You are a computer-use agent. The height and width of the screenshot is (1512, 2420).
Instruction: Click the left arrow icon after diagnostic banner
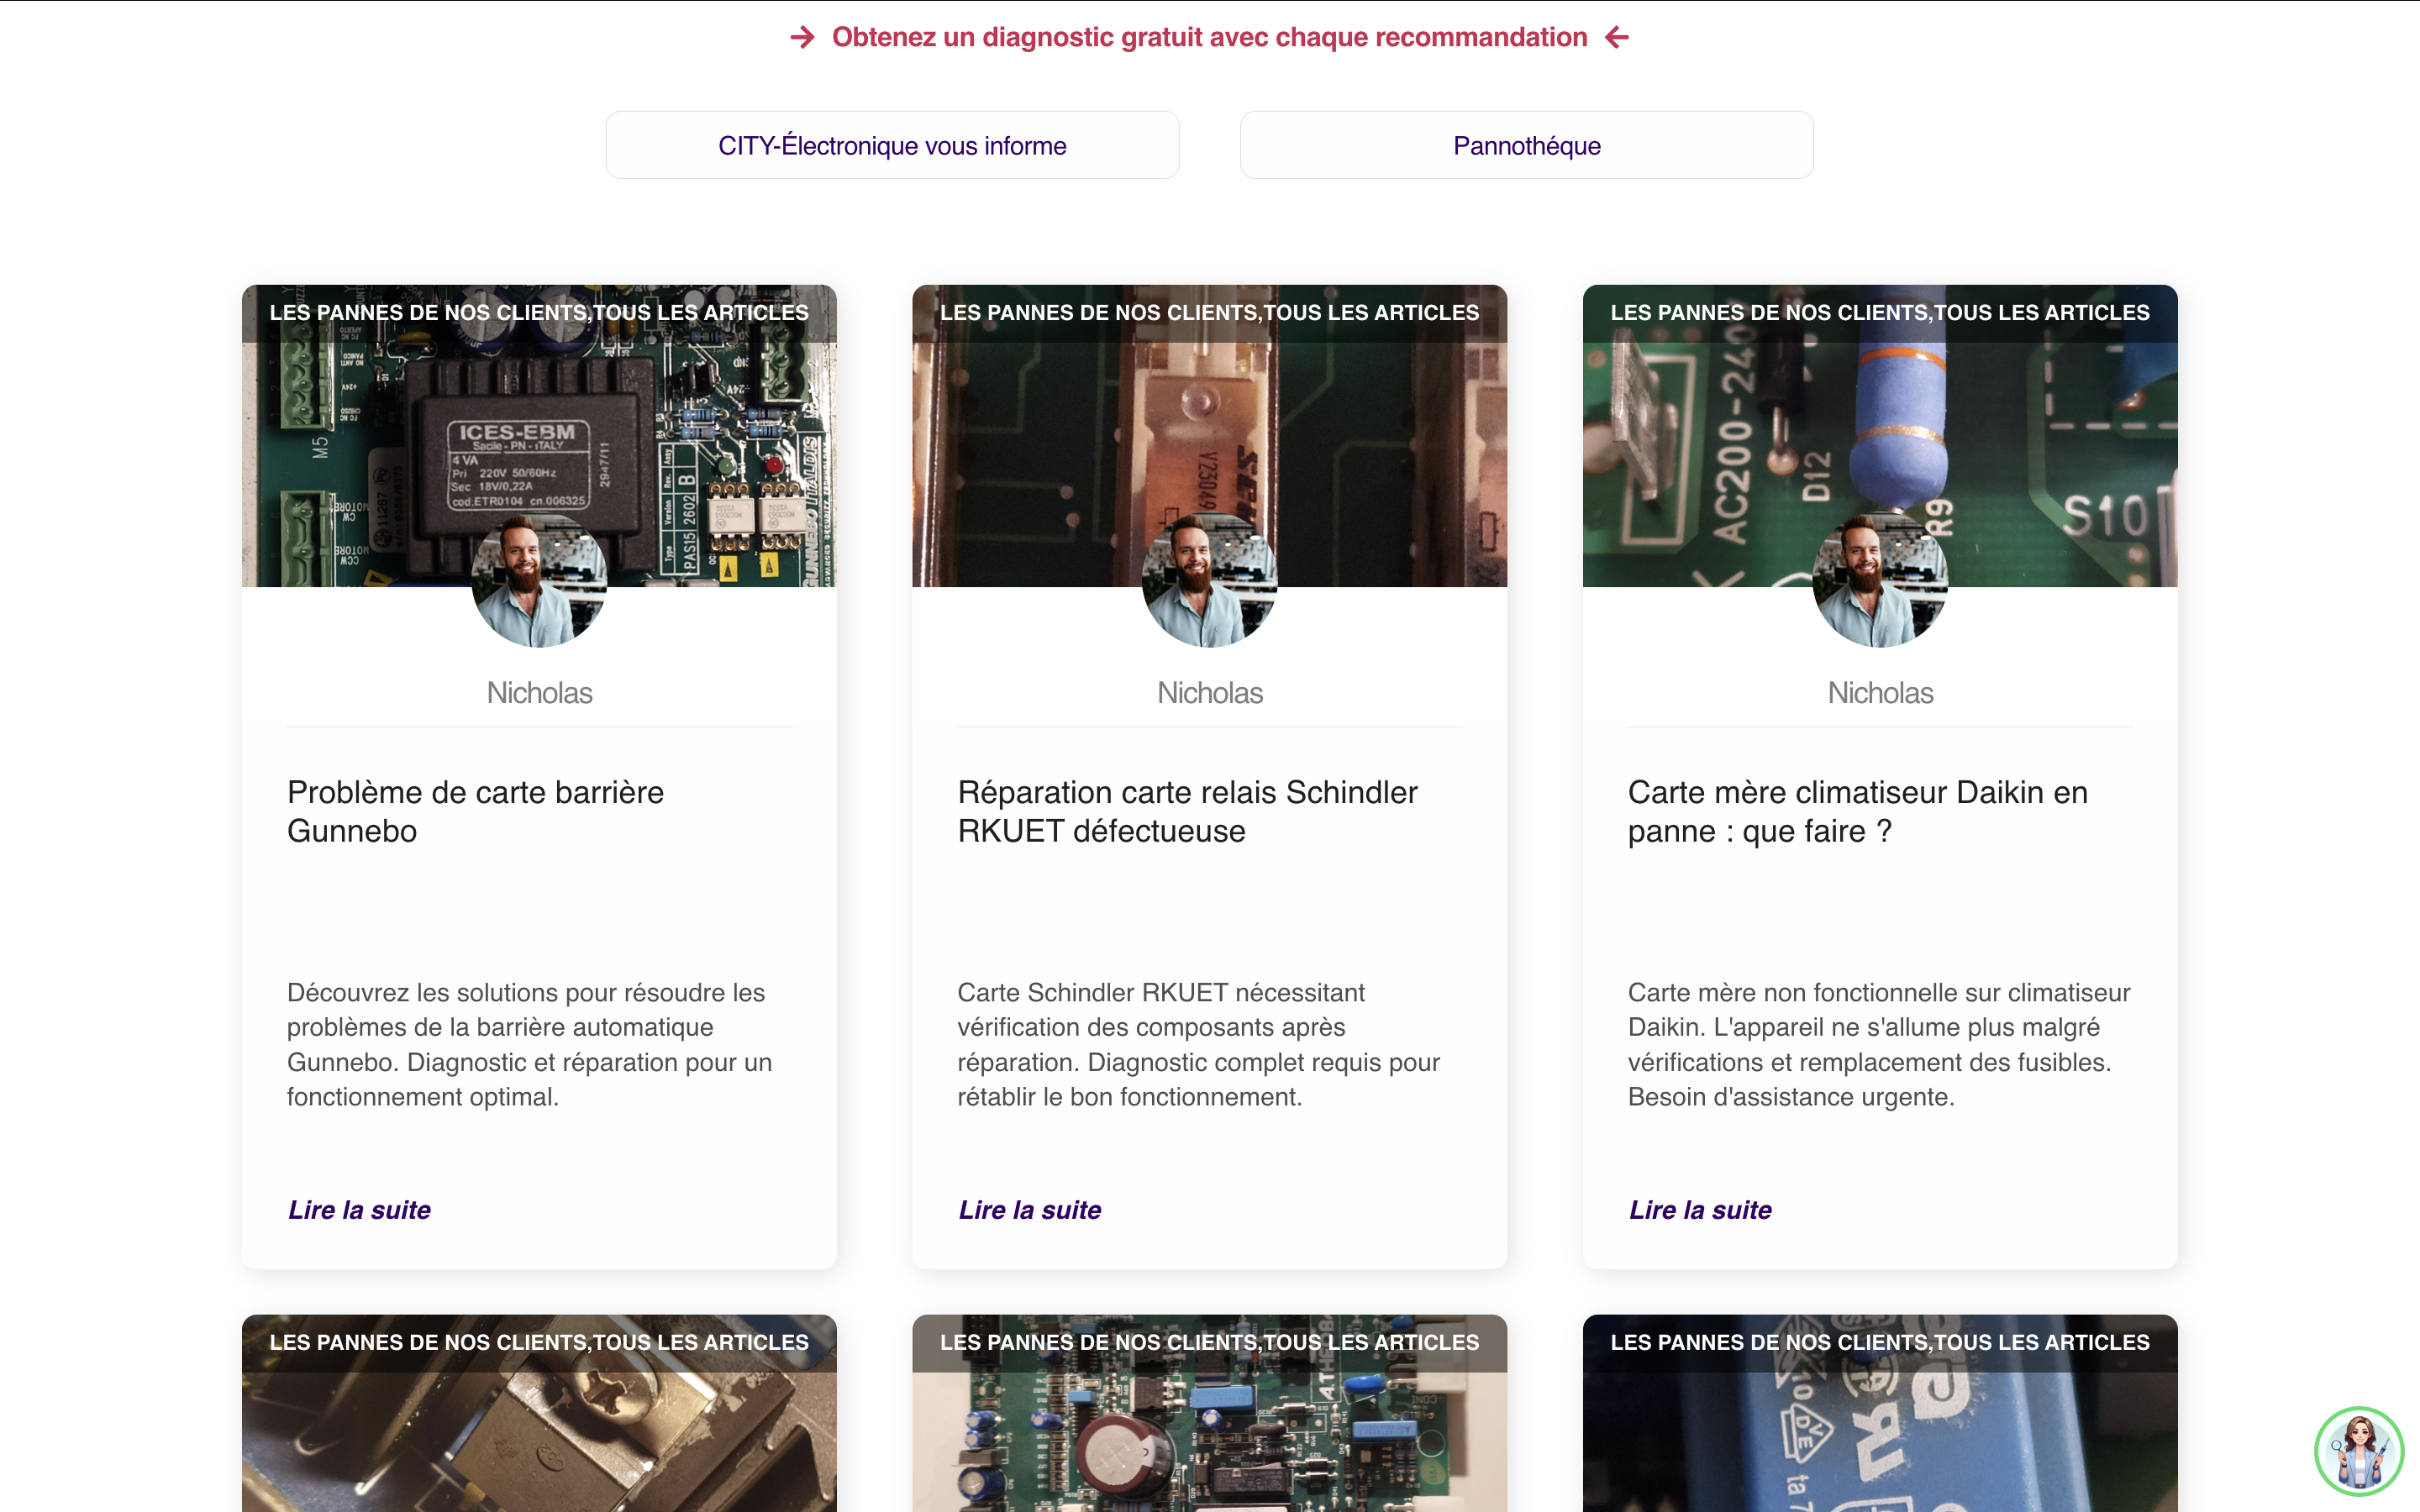1617,37
